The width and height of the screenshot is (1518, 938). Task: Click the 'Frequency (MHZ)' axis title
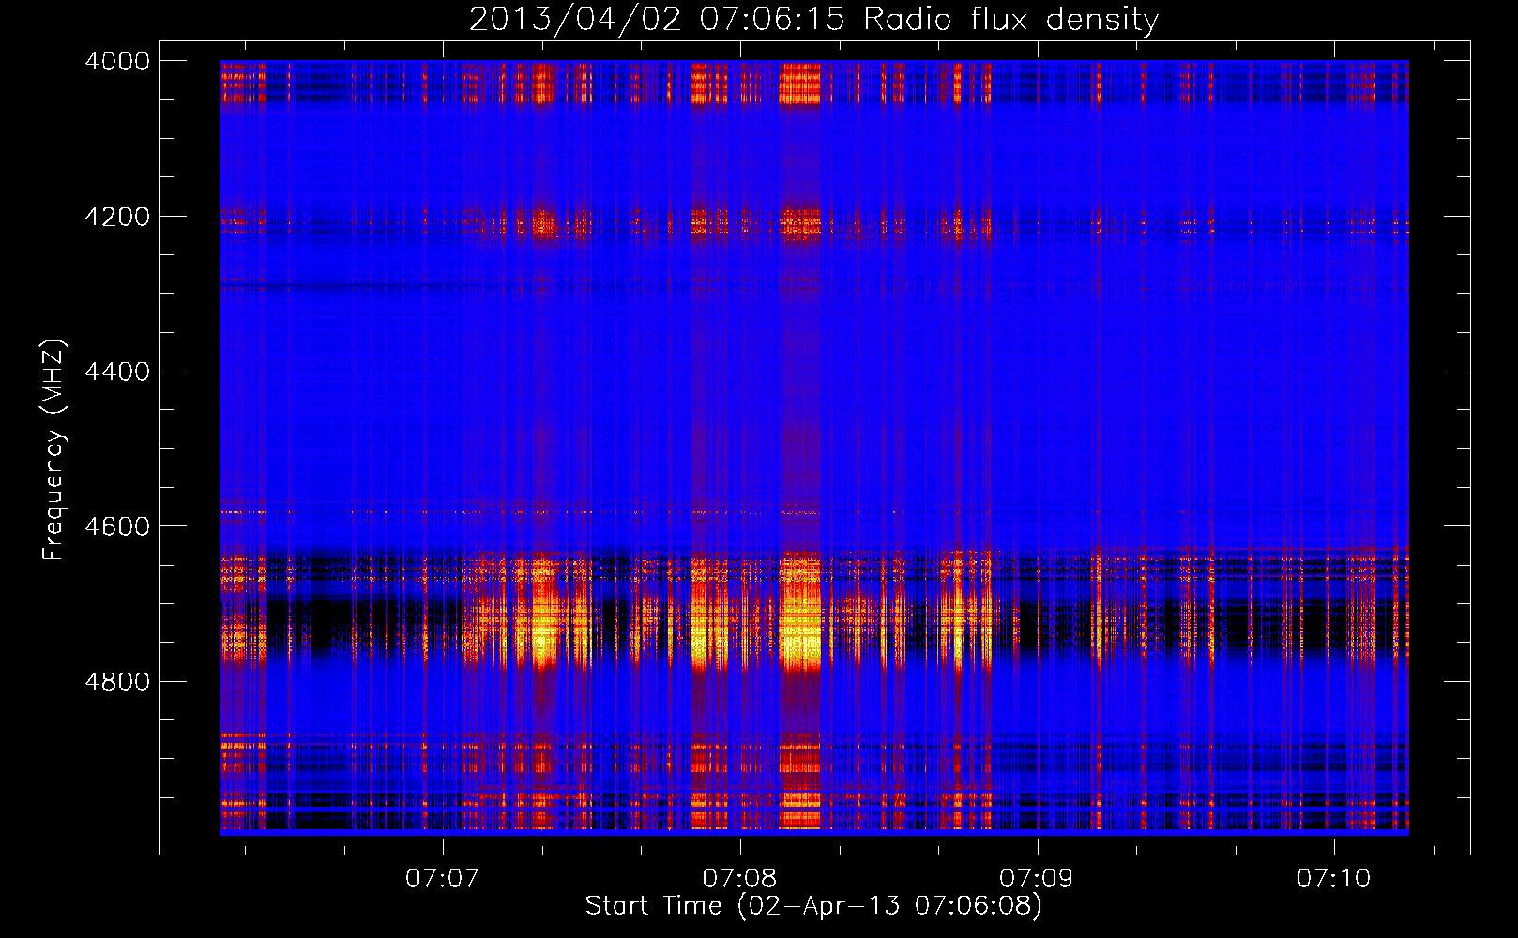pos(54,450)
